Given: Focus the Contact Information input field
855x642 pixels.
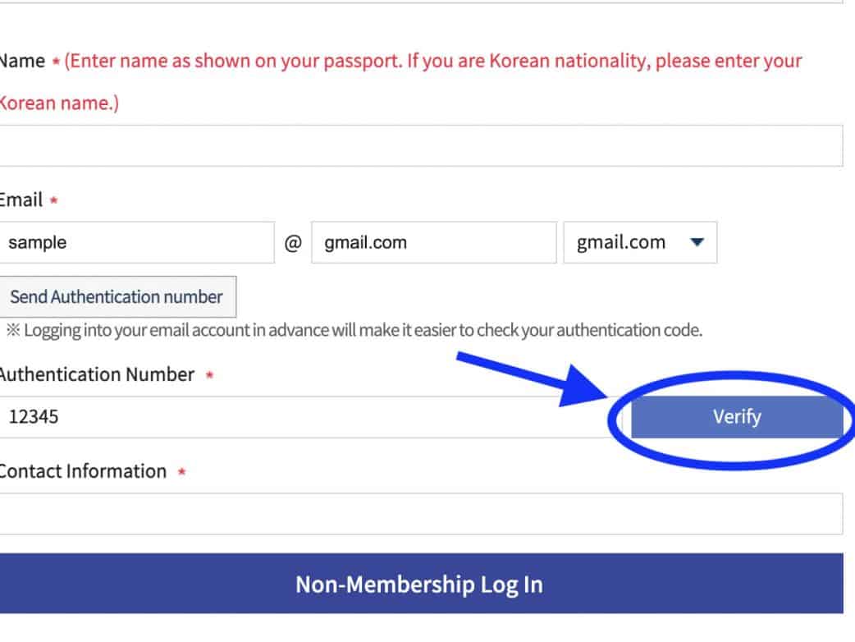Looking at the screenshot, I should pos(420,514).
